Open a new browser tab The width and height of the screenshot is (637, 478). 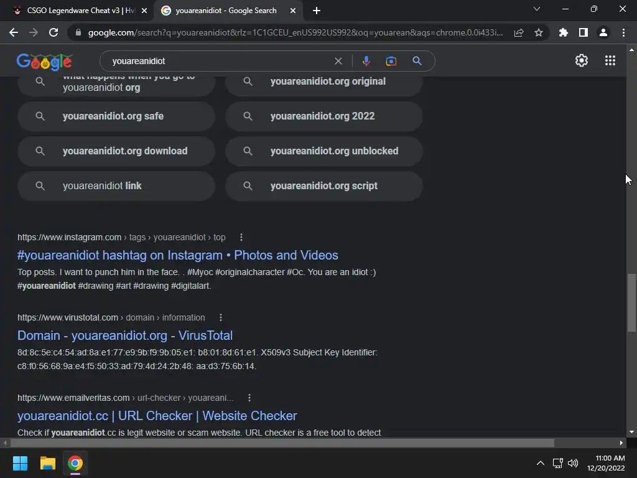click(x=317, y=11)
